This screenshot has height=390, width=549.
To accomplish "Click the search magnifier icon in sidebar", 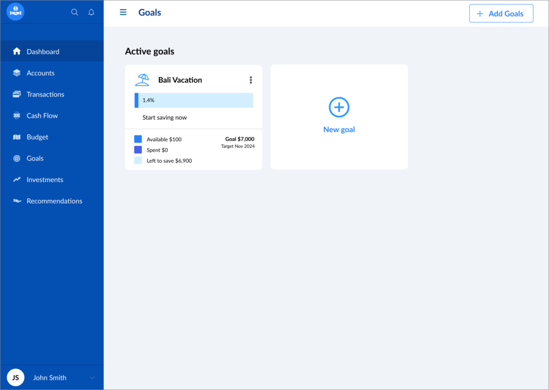I will click(x=75, y=12).
